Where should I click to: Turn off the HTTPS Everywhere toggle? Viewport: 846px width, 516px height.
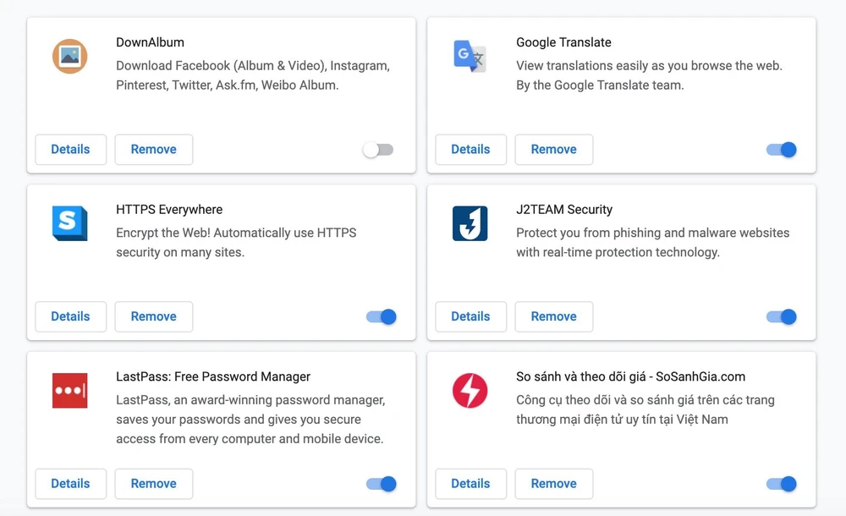click(382, 317)
